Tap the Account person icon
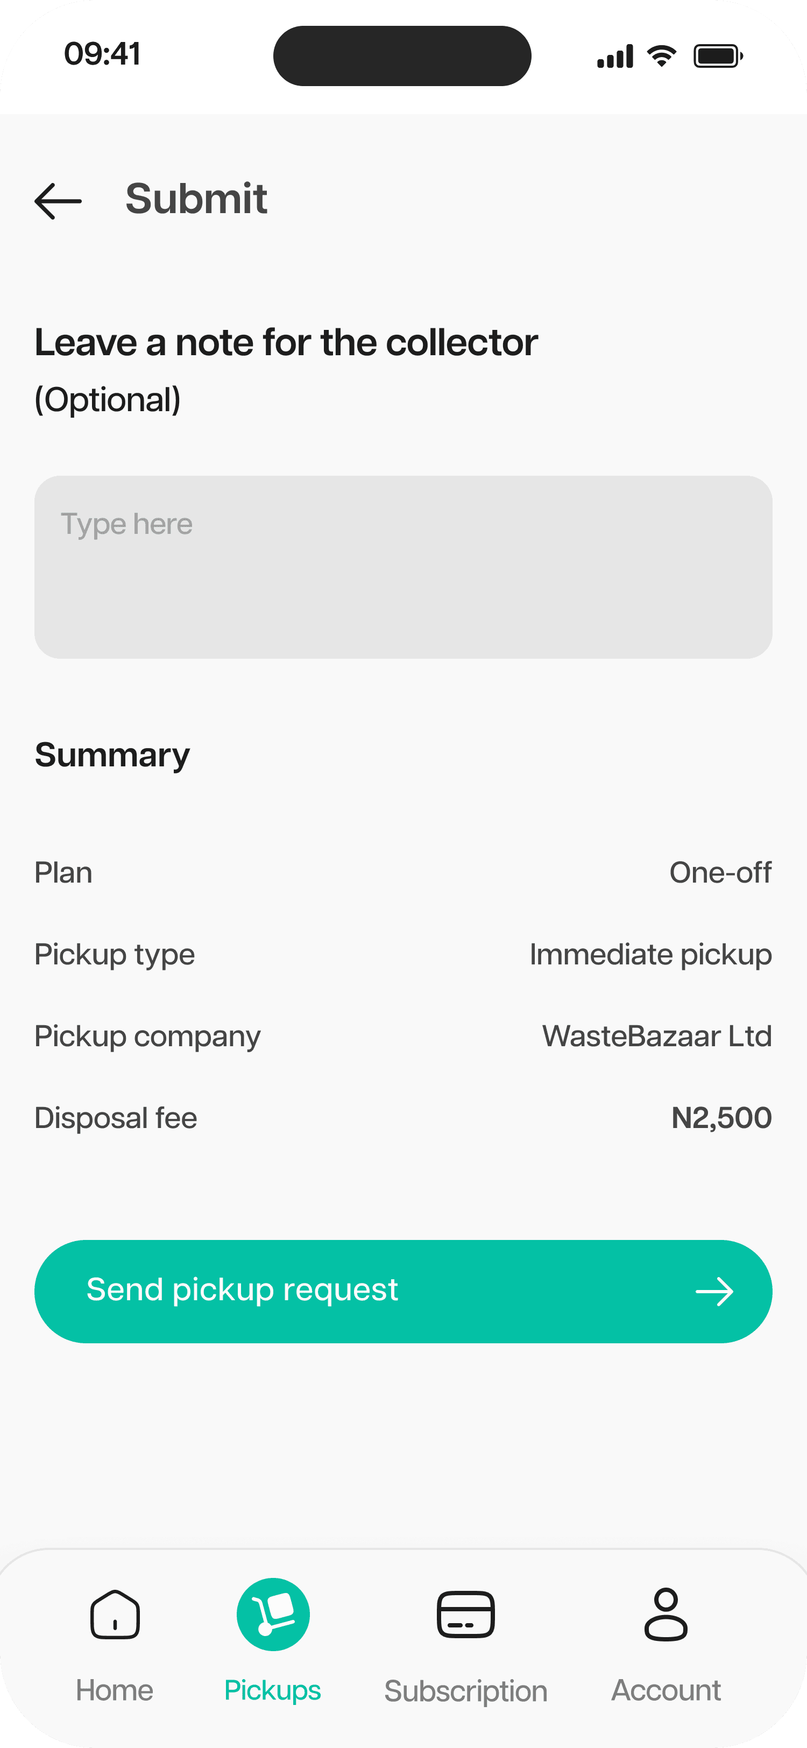Screen dimensions: 807x1748 coord(666,1615)
